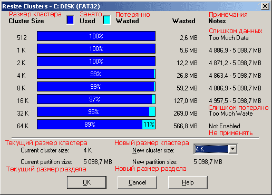Screen dimensions: 272x195
Task: Select the 512 cluster size bar
Action: (96, 36)
